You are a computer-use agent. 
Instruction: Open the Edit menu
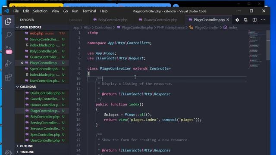click(x=26, y=11)
